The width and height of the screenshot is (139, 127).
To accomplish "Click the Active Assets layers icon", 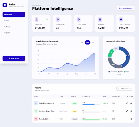I will 58,19.
